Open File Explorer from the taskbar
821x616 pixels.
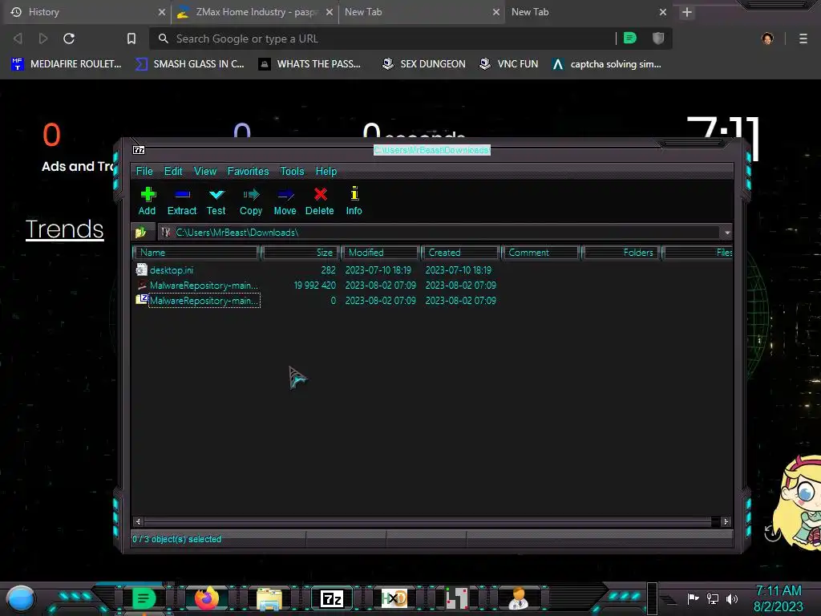269,598
